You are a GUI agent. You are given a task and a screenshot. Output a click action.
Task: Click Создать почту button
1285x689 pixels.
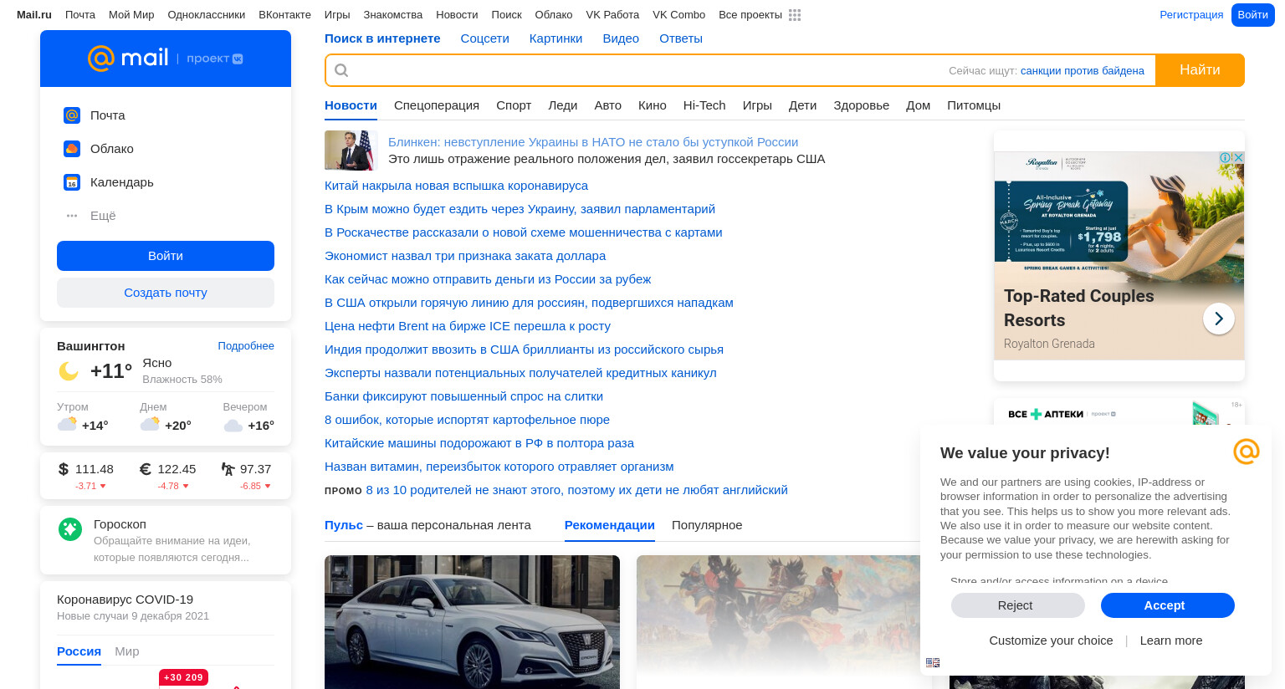pos(166,293)
